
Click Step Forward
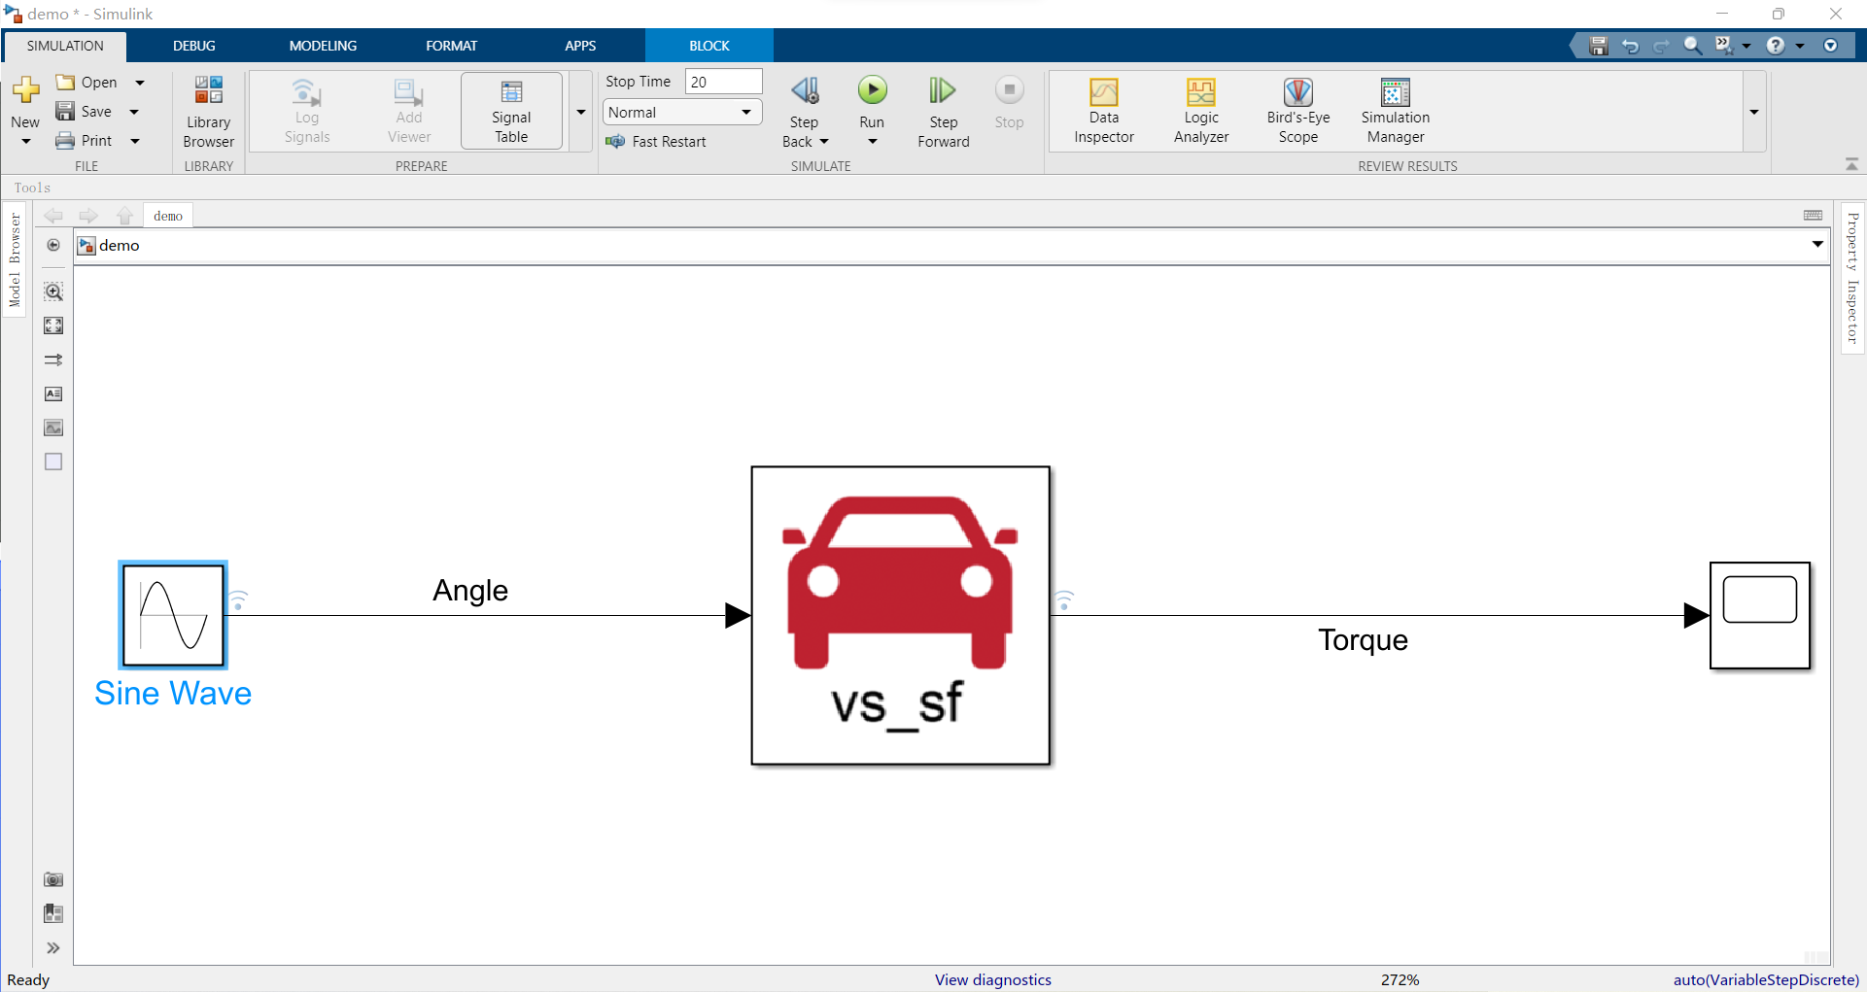[943, 111]
